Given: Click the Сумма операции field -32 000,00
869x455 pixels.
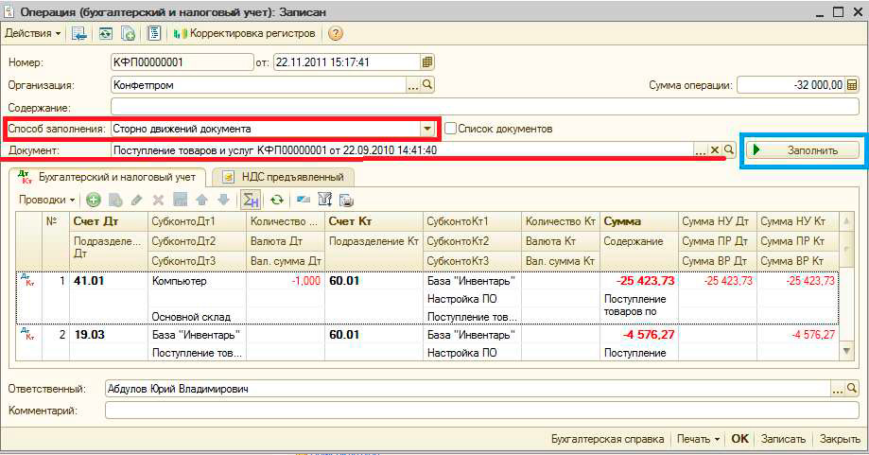Looking at the screenshot, I should (x=791, y=85).
